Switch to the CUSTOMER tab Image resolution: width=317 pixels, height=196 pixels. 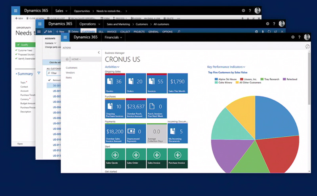click(88, 32)
